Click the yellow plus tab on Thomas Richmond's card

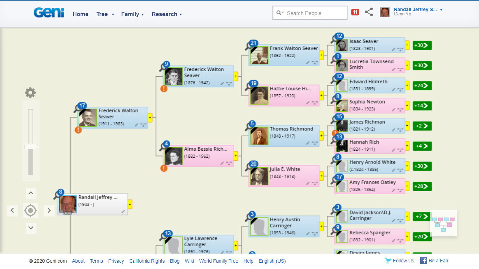(321, 135)
